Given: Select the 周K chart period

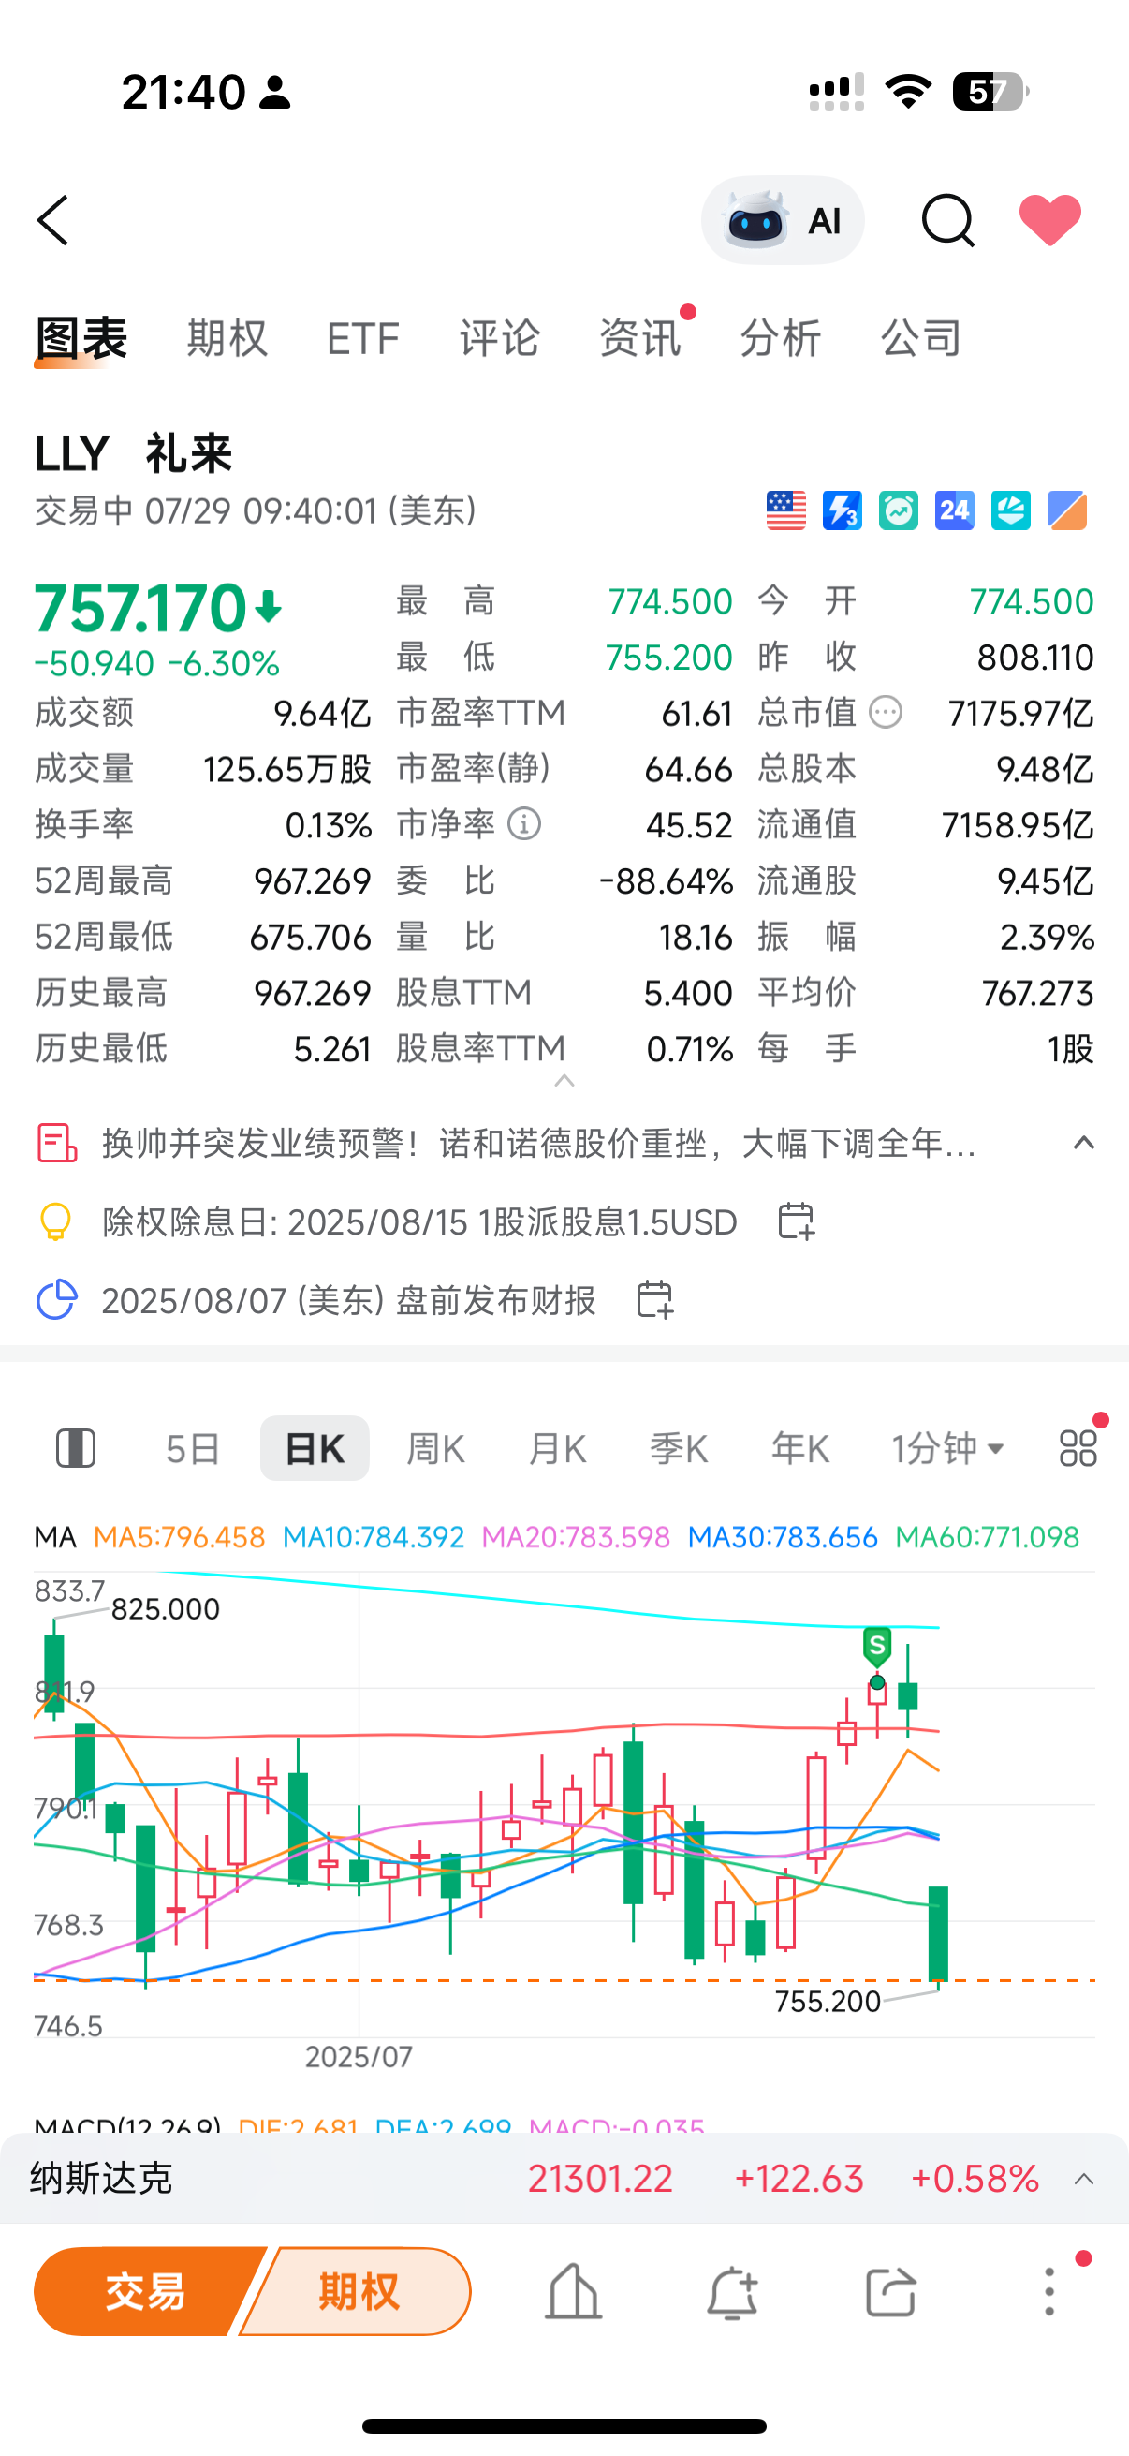Looking at the screenshot, I should (435, 1448).
